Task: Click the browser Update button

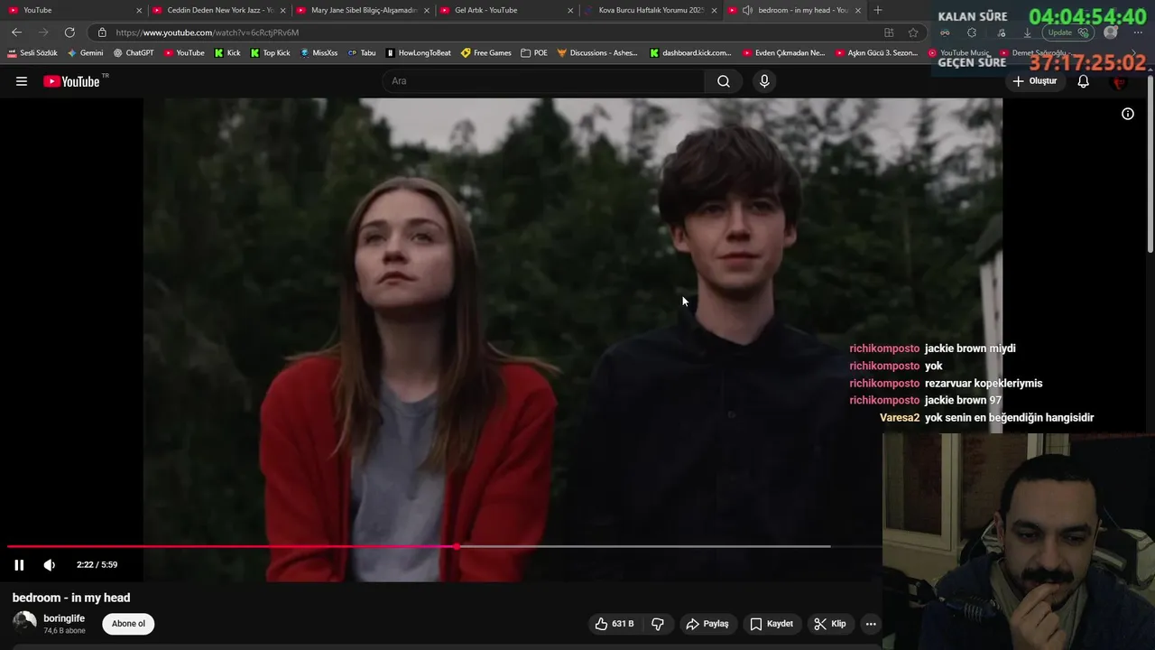Action: (x=1068, y=32)
